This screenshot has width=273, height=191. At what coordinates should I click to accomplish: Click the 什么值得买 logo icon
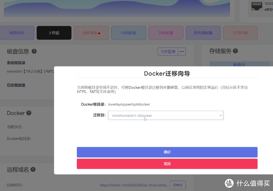pyautogui.click(x=229, y=184)
